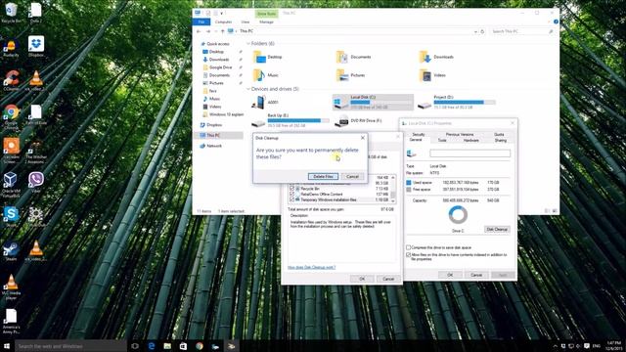Image resolution: width=626 pixels, height=352 pixels.
Task: Switch to the Hardware tab in Properties
Action: pos(471,140)
